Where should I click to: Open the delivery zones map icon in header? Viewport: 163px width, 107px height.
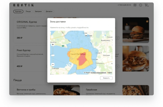135,5
